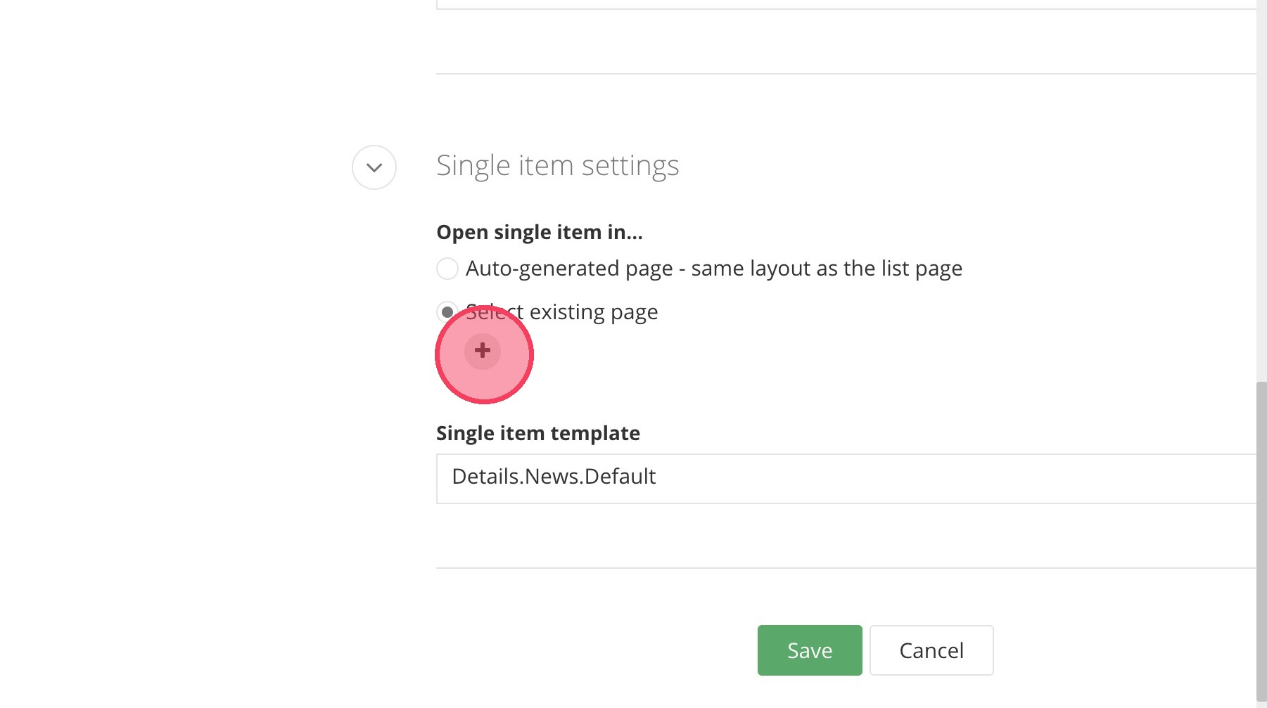Image resolution: width=1267 pixels, height=708 pixels.
Task: Click the 'existing page' label text
Action: (594, 312)
